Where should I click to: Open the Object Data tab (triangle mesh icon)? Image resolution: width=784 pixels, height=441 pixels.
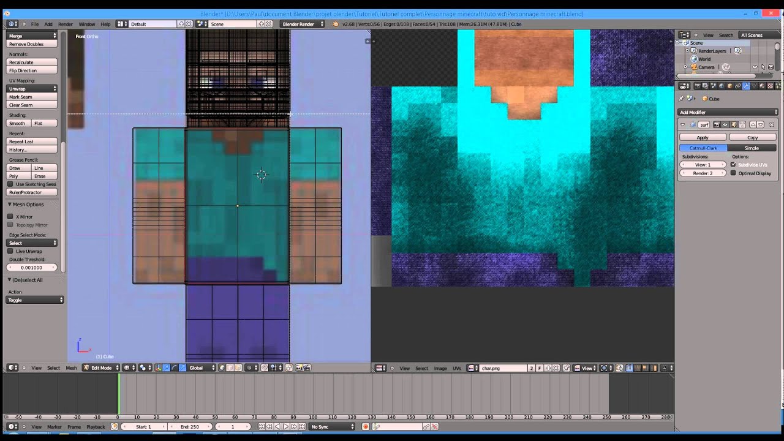tap(754, 86)
